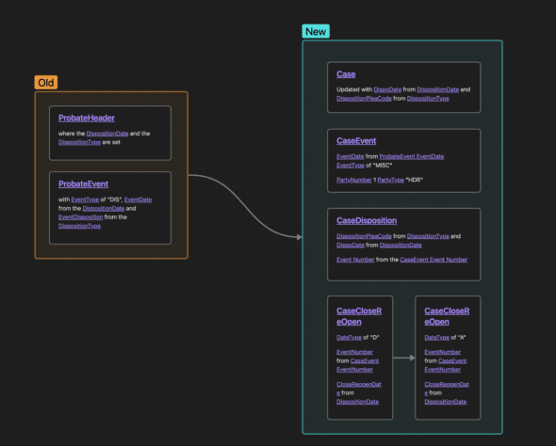Open DispositionDate link in "A" CaseCloseReOpen card

(x=446, y=402)
